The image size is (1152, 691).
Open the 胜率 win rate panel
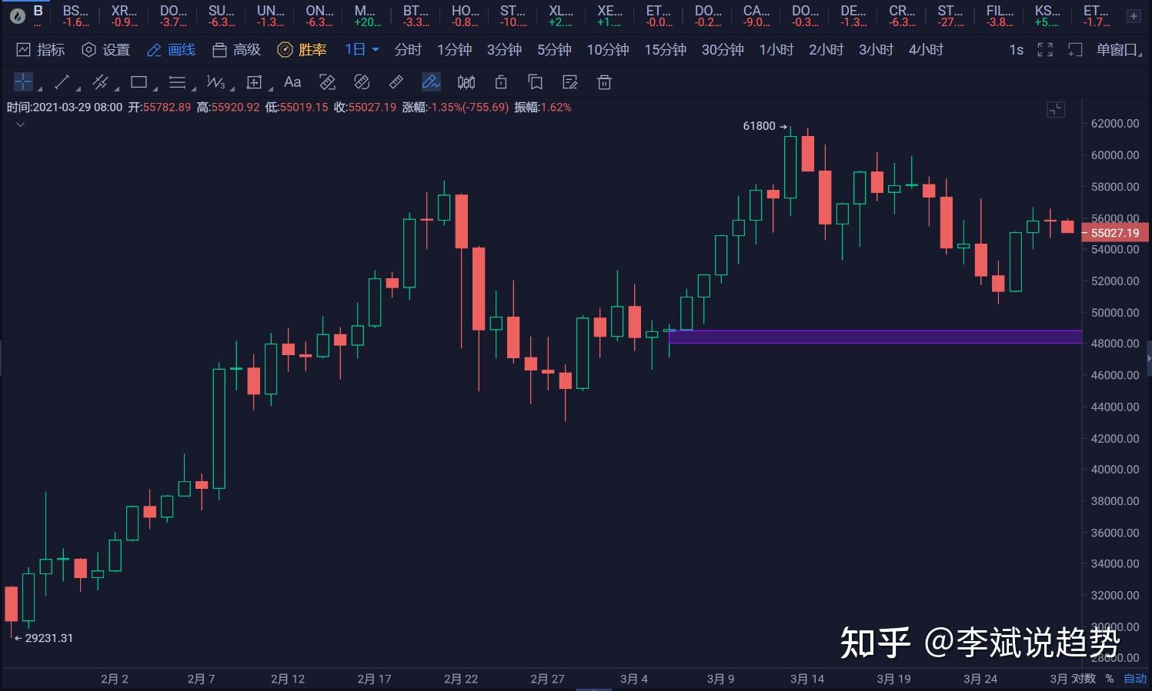[302, 50]
